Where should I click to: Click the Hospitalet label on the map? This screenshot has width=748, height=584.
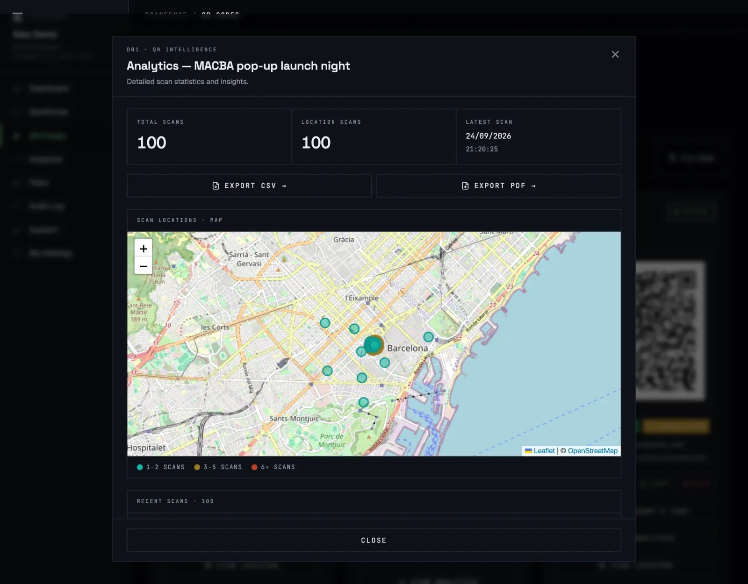[x=146, y=448]
